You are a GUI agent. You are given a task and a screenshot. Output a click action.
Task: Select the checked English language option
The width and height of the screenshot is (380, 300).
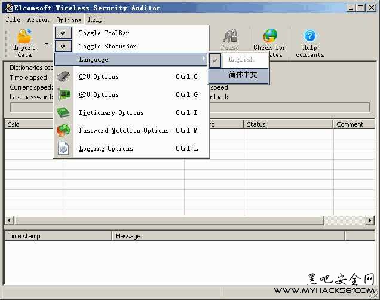coord(240,60)
